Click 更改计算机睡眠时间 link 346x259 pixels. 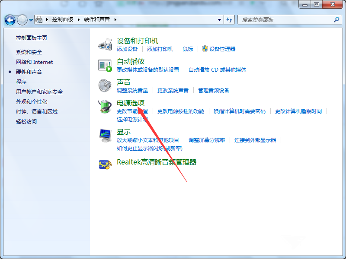(x=298, y=111)
